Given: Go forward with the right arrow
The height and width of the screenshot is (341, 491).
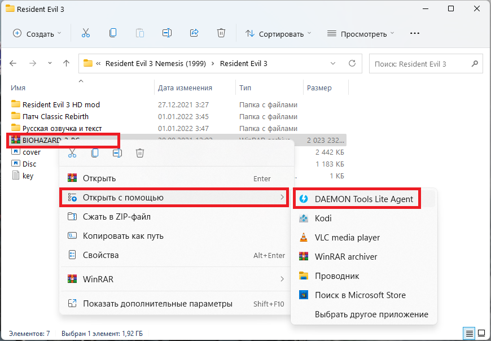Looking at the screenshot, I should [33, 64].
